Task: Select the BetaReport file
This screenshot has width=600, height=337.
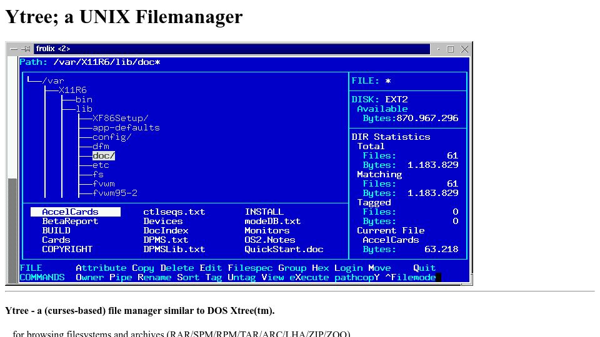Action: pos(70,221)
